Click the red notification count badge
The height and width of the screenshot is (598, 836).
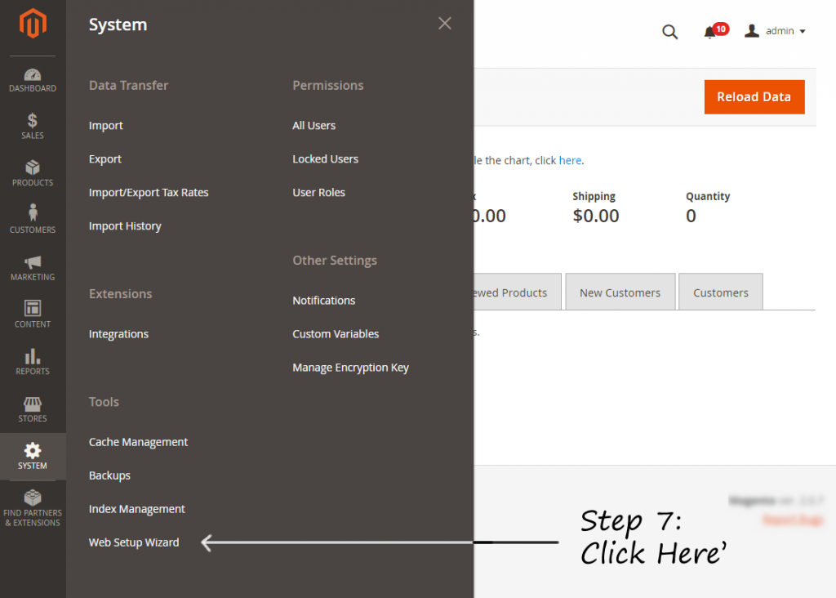click(x=721, y=29)
